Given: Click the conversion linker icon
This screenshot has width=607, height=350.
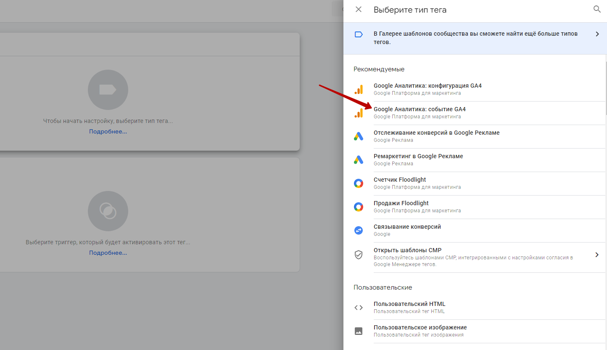Looking at the screenshot, I should click(359, 230).
